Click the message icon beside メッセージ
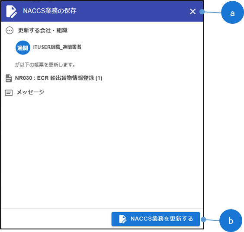 coord(9,93)
